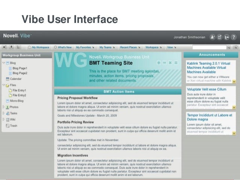Click the Micro-Blog icon in sidebar
The image size is (240, 180).
(x=8, y=101)
